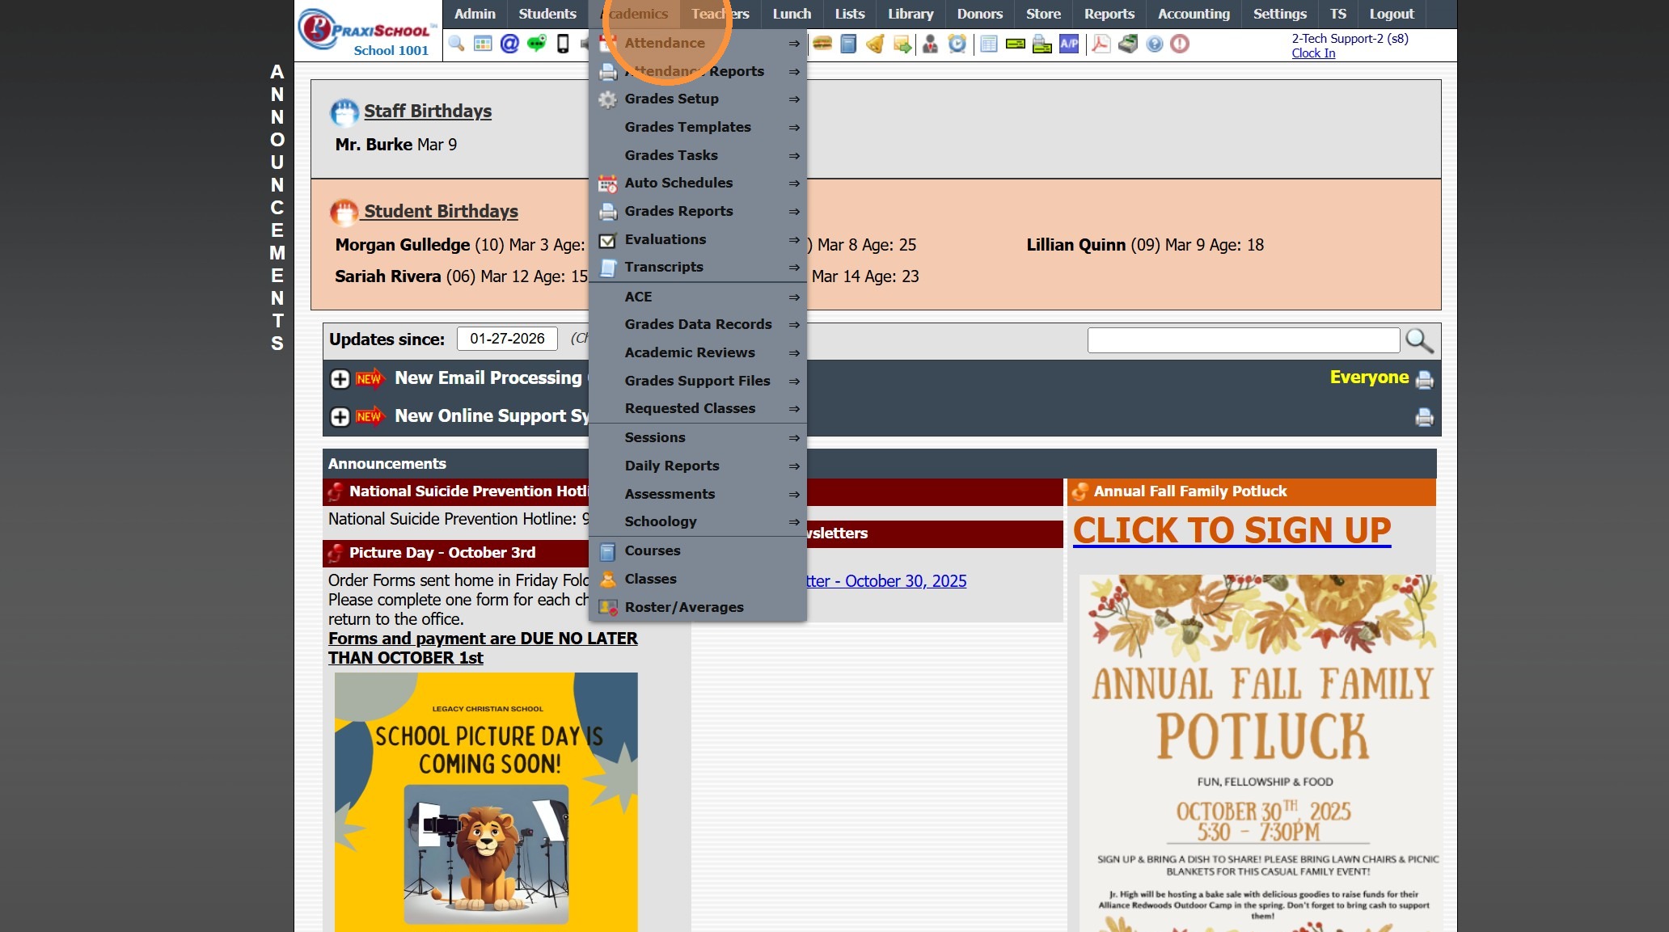The height and width of the screenshot is (932, 1669).
Task: Click the alarm clock toolbar icon
Action: pos(957,44)
